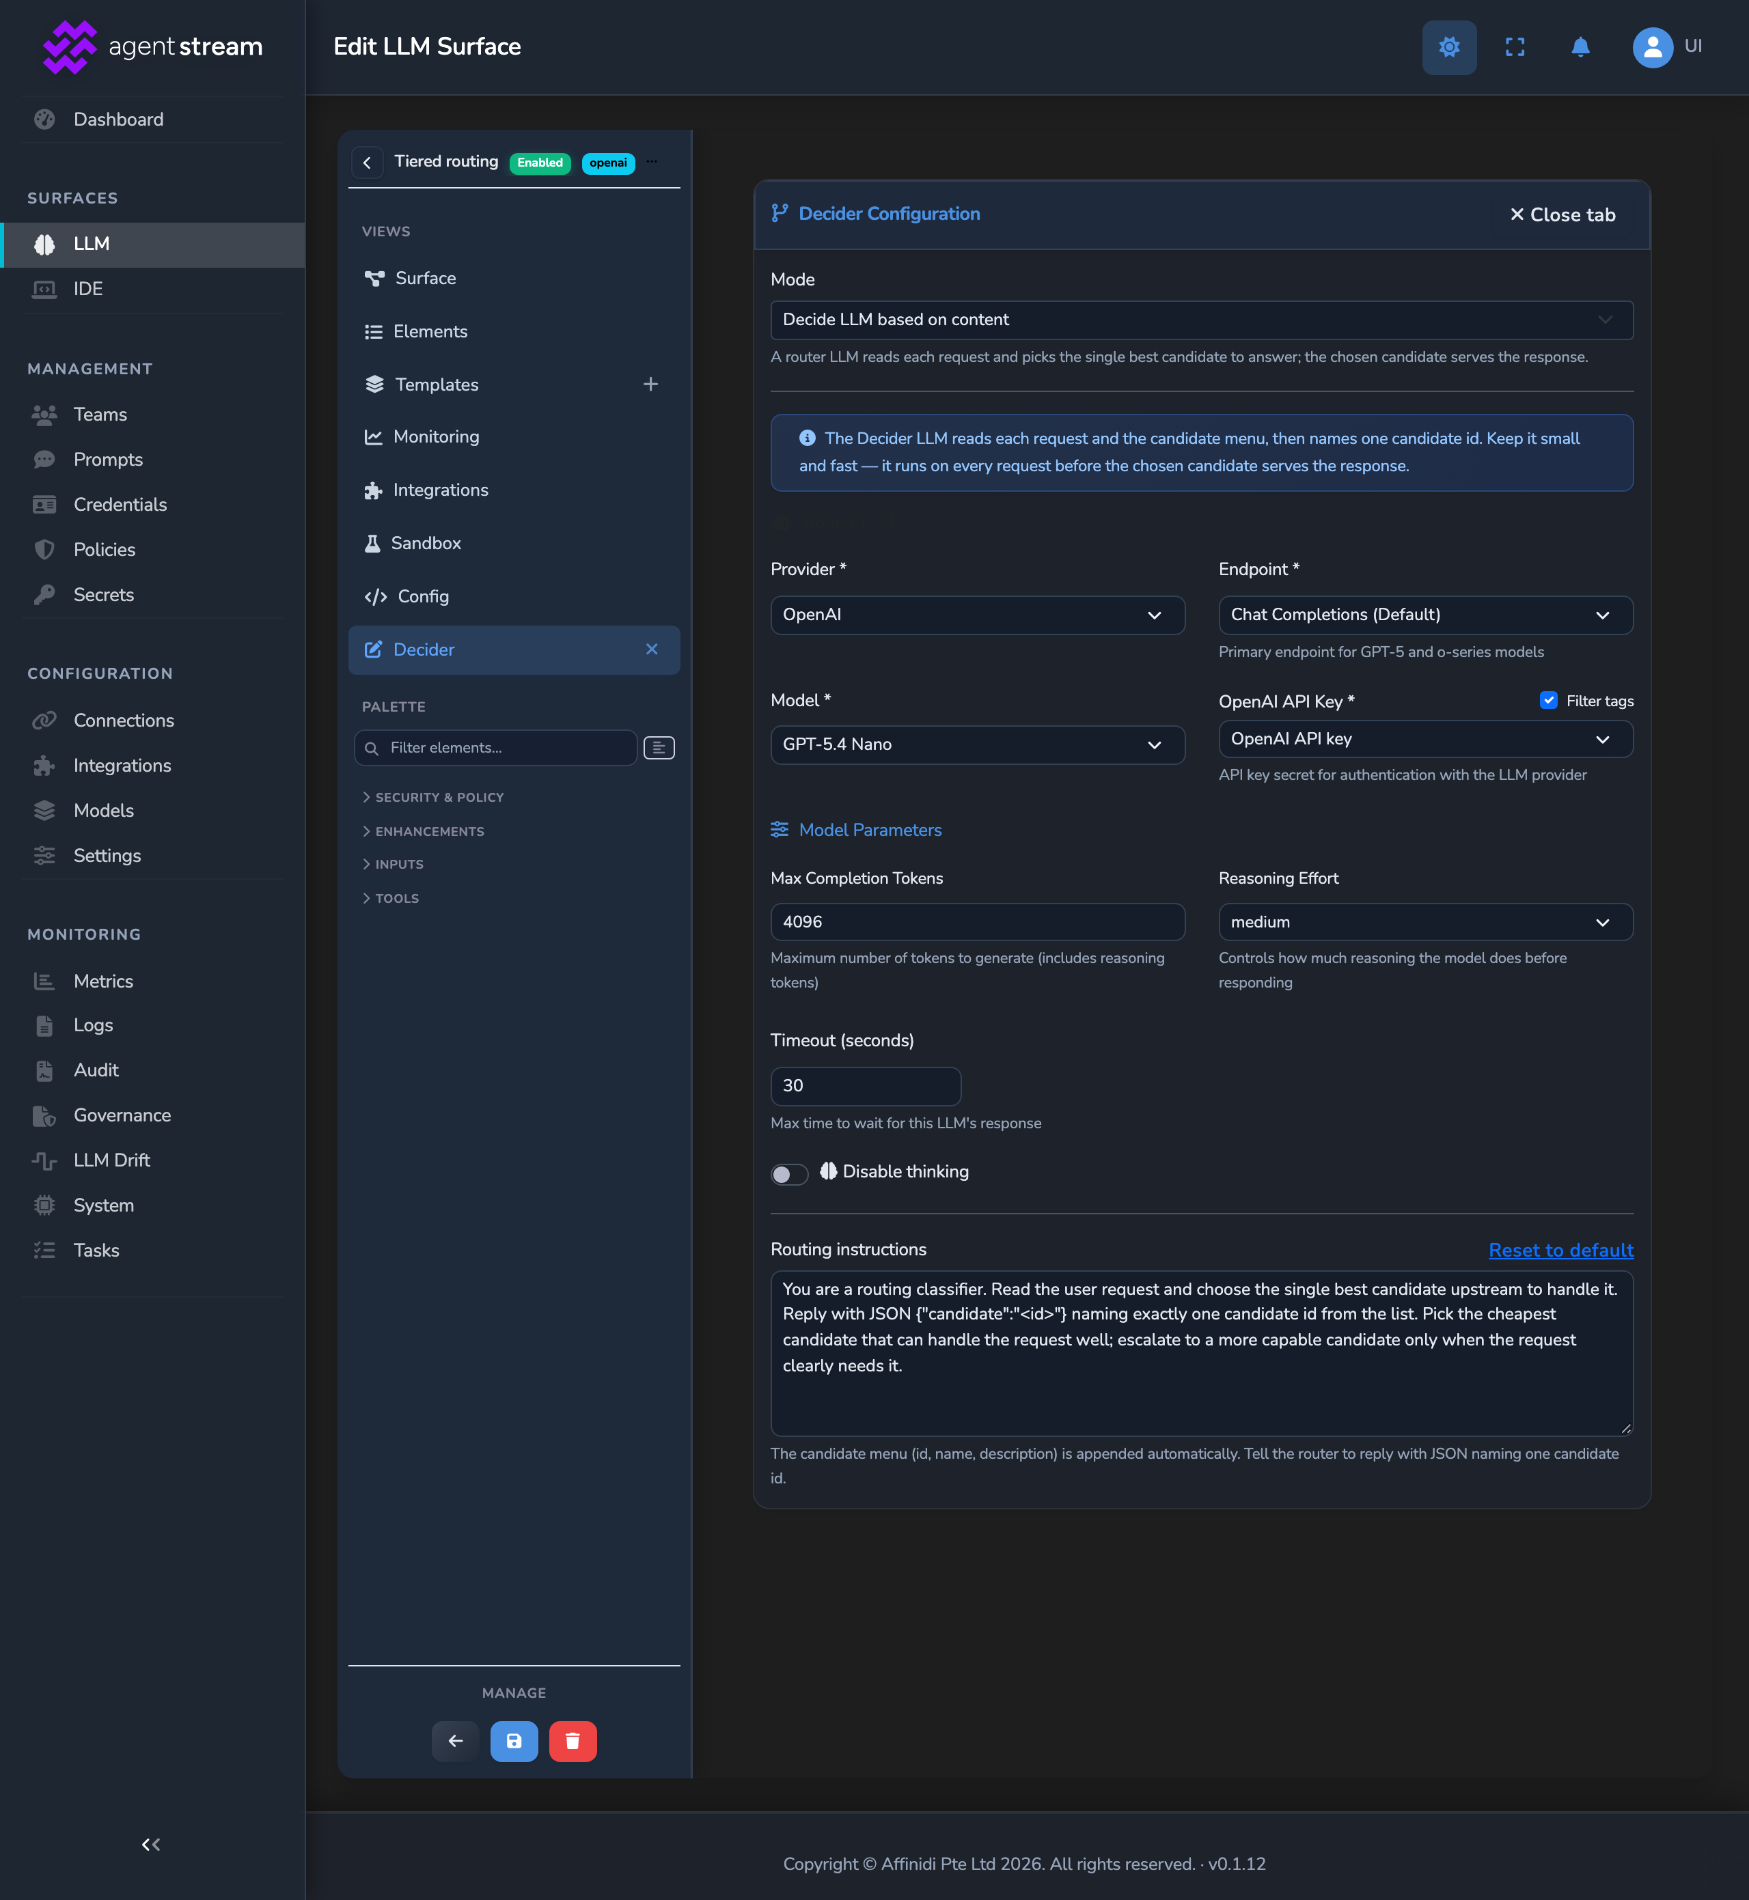Toggle the palette layout icon next to filter

click(659, 748)
